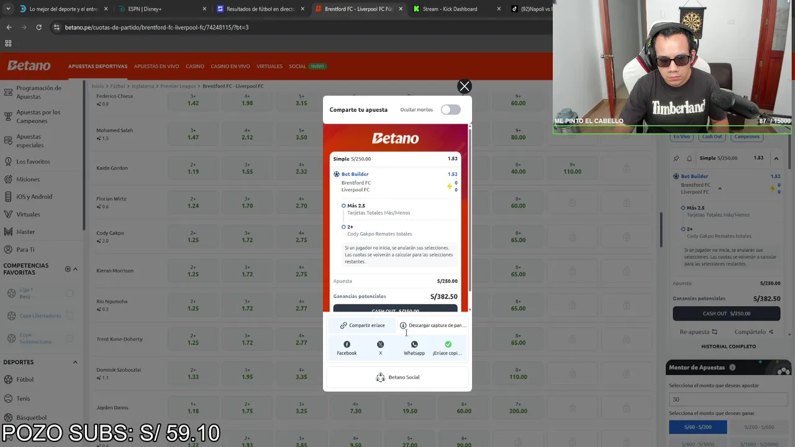Click the Inglaterra breadcrumb
Viewport: 795px width, 447px height.
click(x=142, y=86)
